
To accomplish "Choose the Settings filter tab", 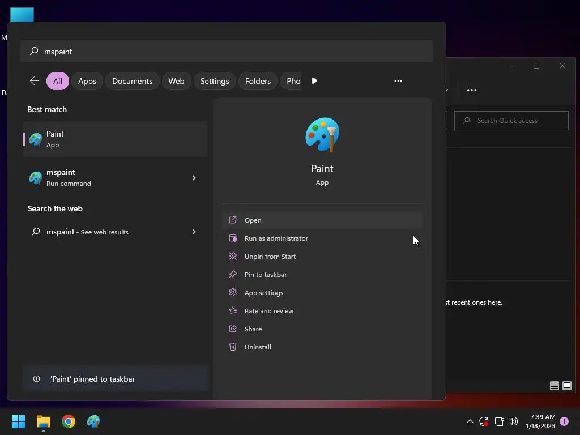I will pos(215,81).
